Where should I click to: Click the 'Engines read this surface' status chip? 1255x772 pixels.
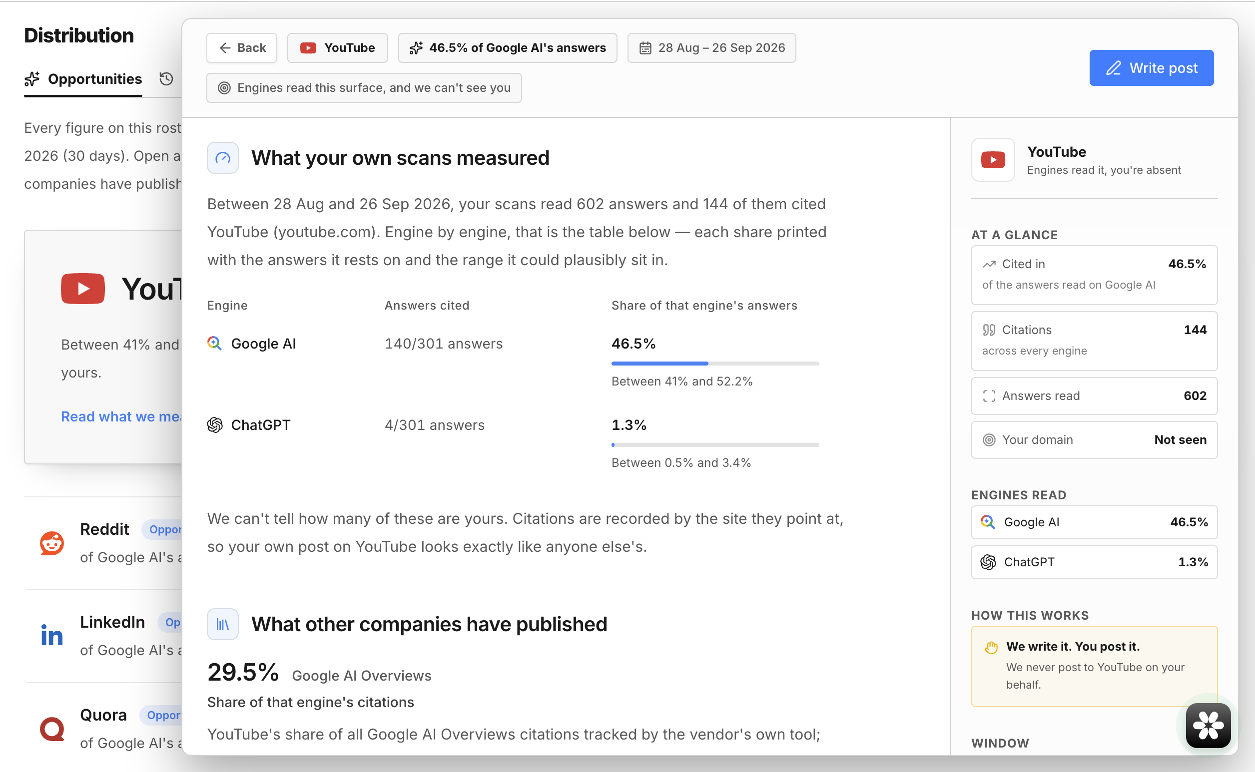click(364, 88)
